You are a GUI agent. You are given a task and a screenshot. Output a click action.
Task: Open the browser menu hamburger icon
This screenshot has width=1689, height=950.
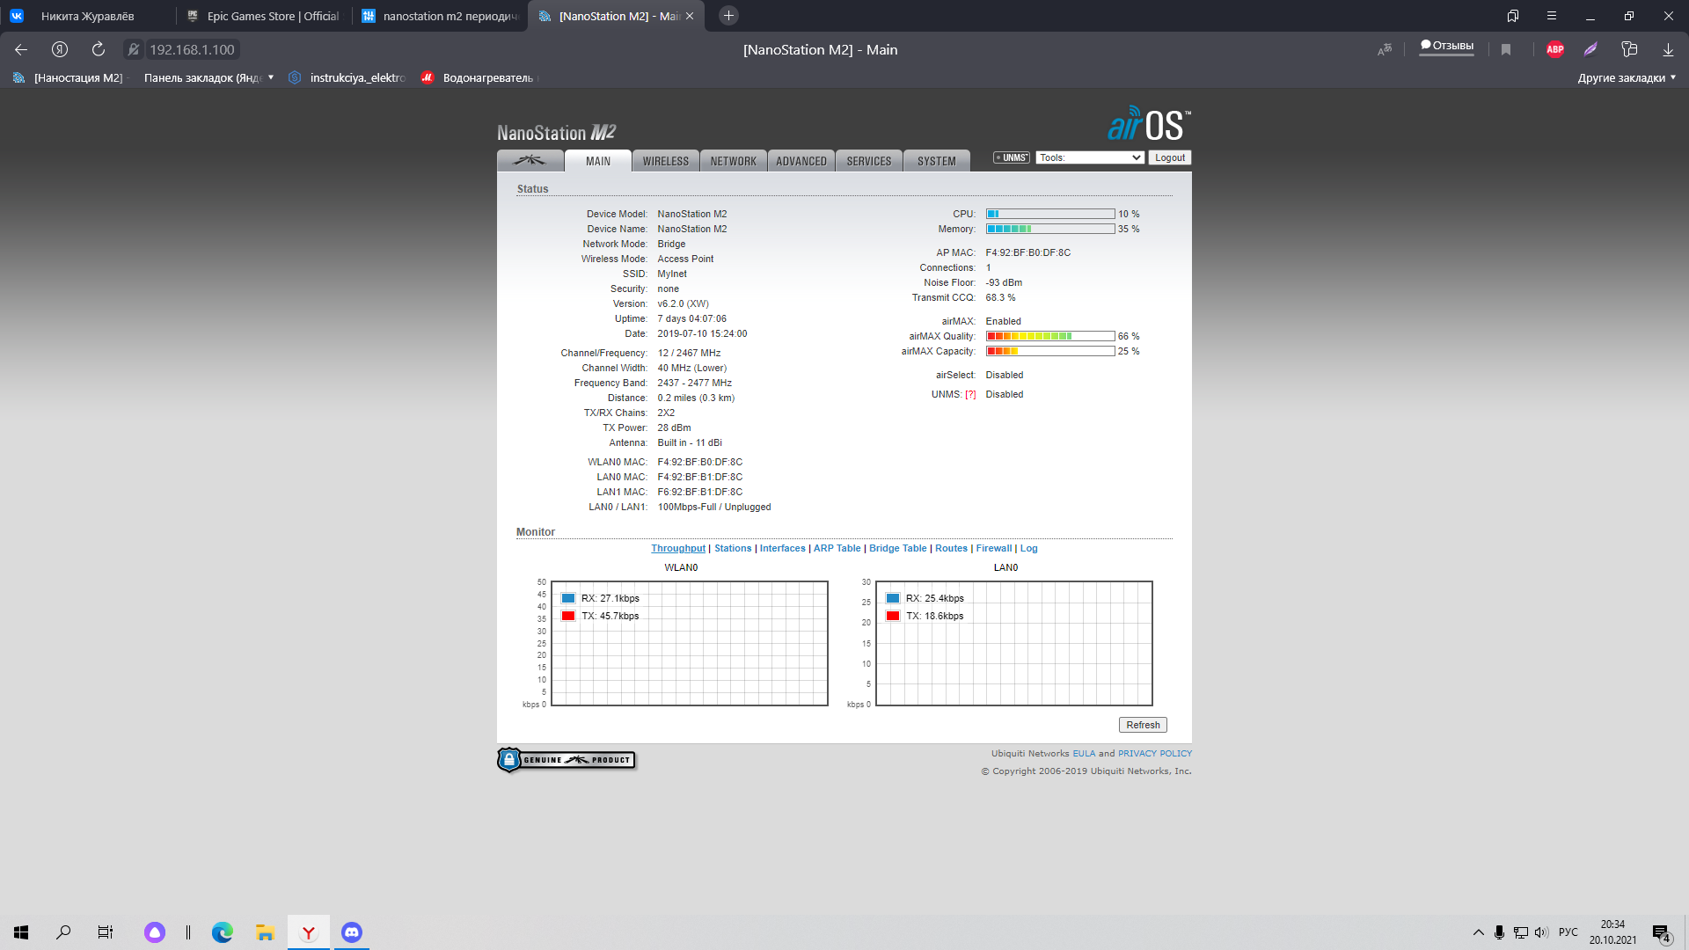(x=1552, y=16)
